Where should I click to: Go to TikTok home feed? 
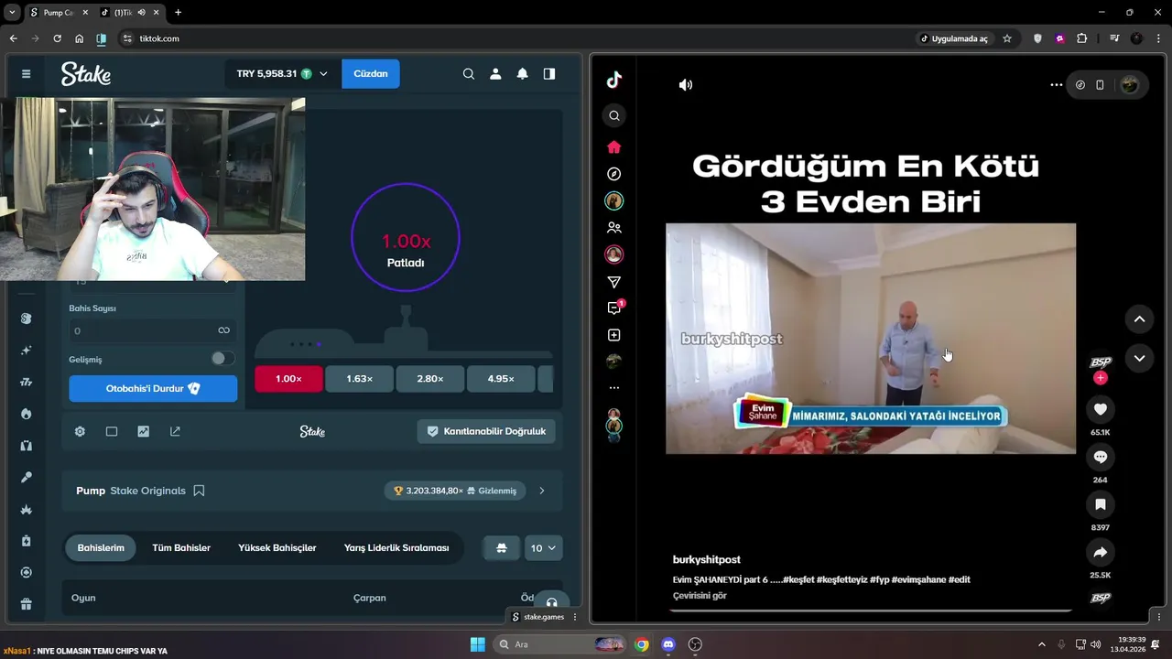click(x=614, y=147)
